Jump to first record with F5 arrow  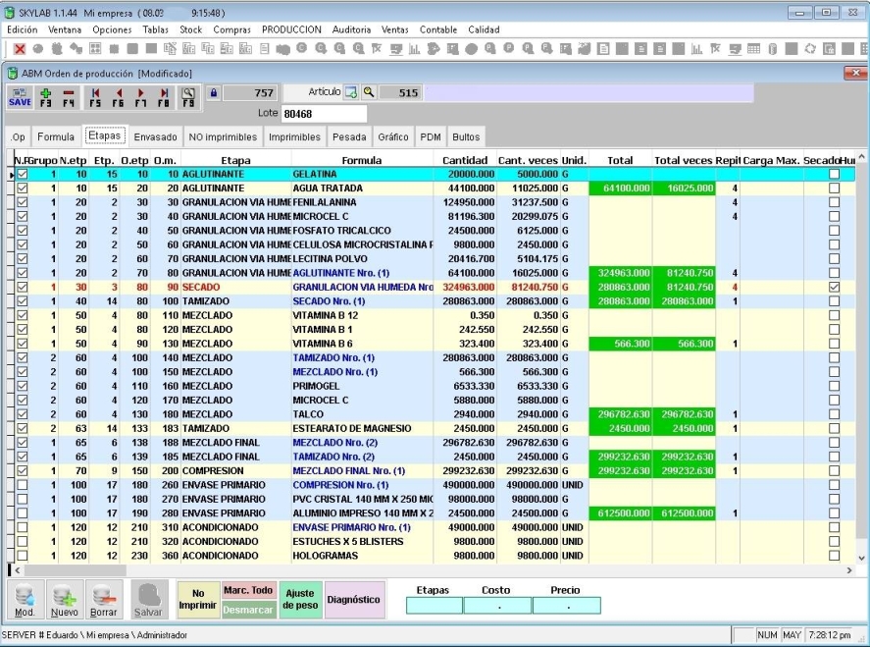point(95,96)
